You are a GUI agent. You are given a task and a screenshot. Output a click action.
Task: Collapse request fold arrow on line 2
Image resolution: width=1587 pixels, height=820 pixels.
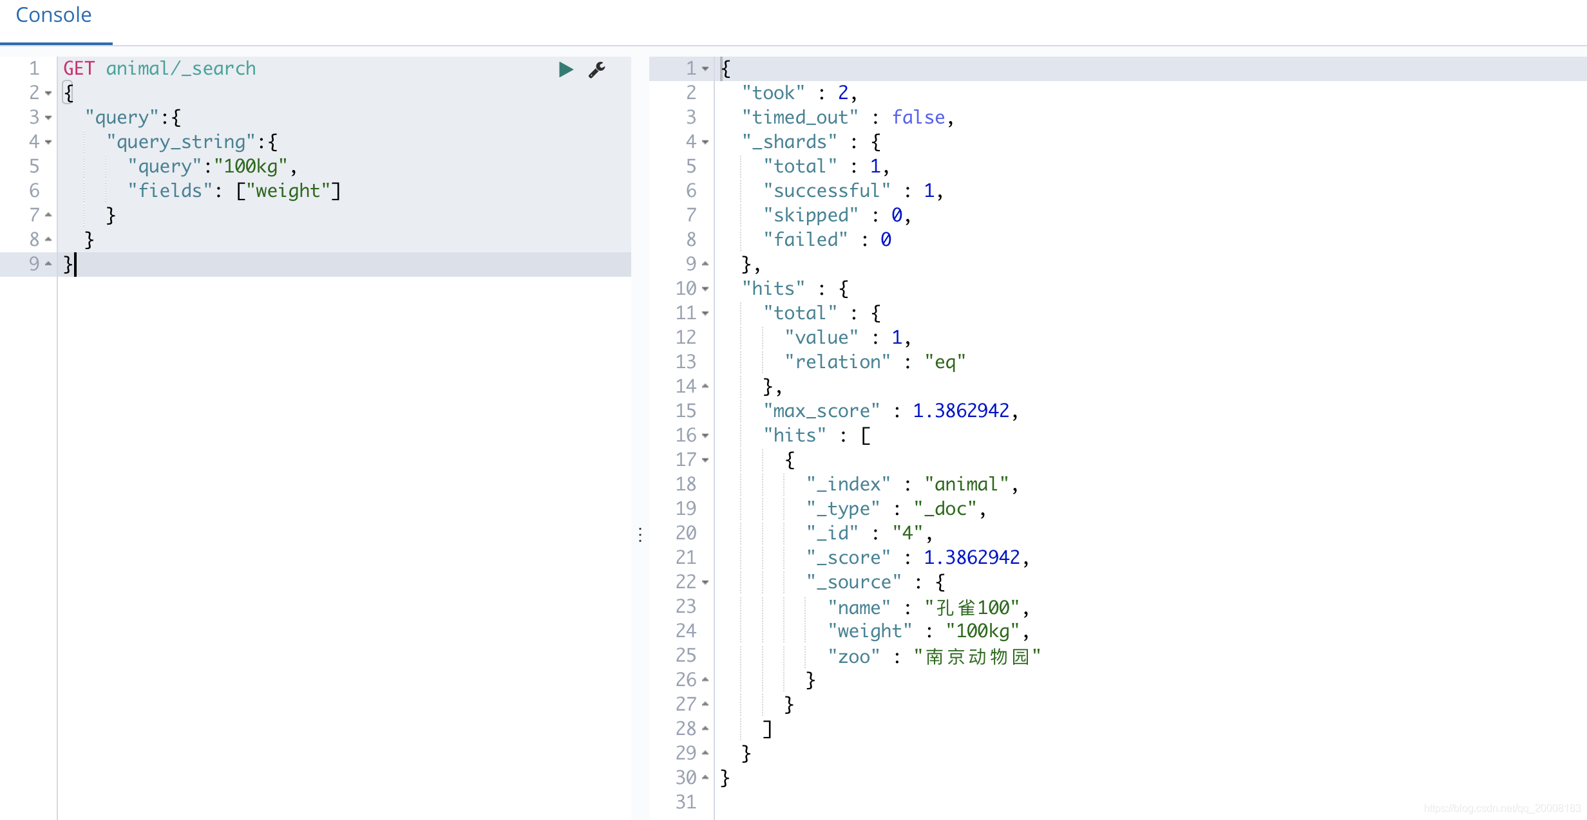(48, 93)
